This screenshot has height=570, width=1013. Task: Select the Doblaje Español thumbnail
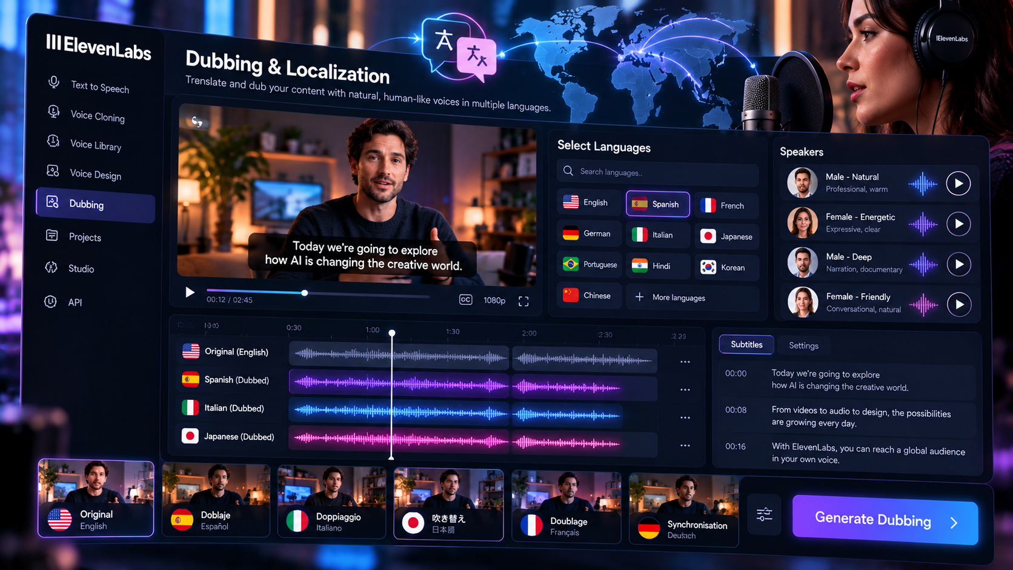pos(216,500)
